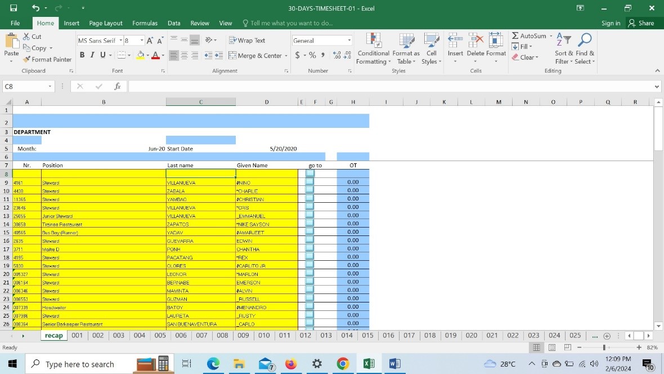Switch to sheet tab 005

160,335
